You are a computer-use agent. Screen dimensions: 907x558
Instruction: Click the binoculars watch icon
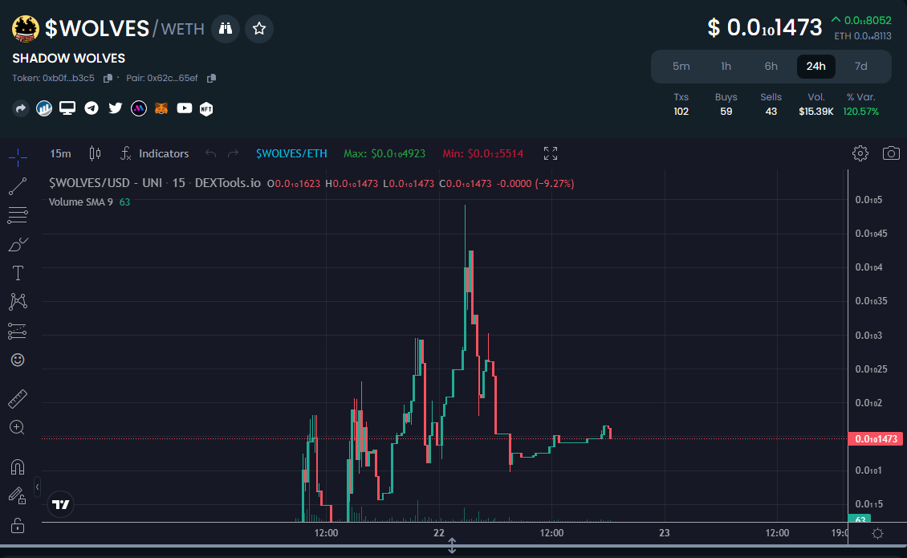tap(226, 28)
